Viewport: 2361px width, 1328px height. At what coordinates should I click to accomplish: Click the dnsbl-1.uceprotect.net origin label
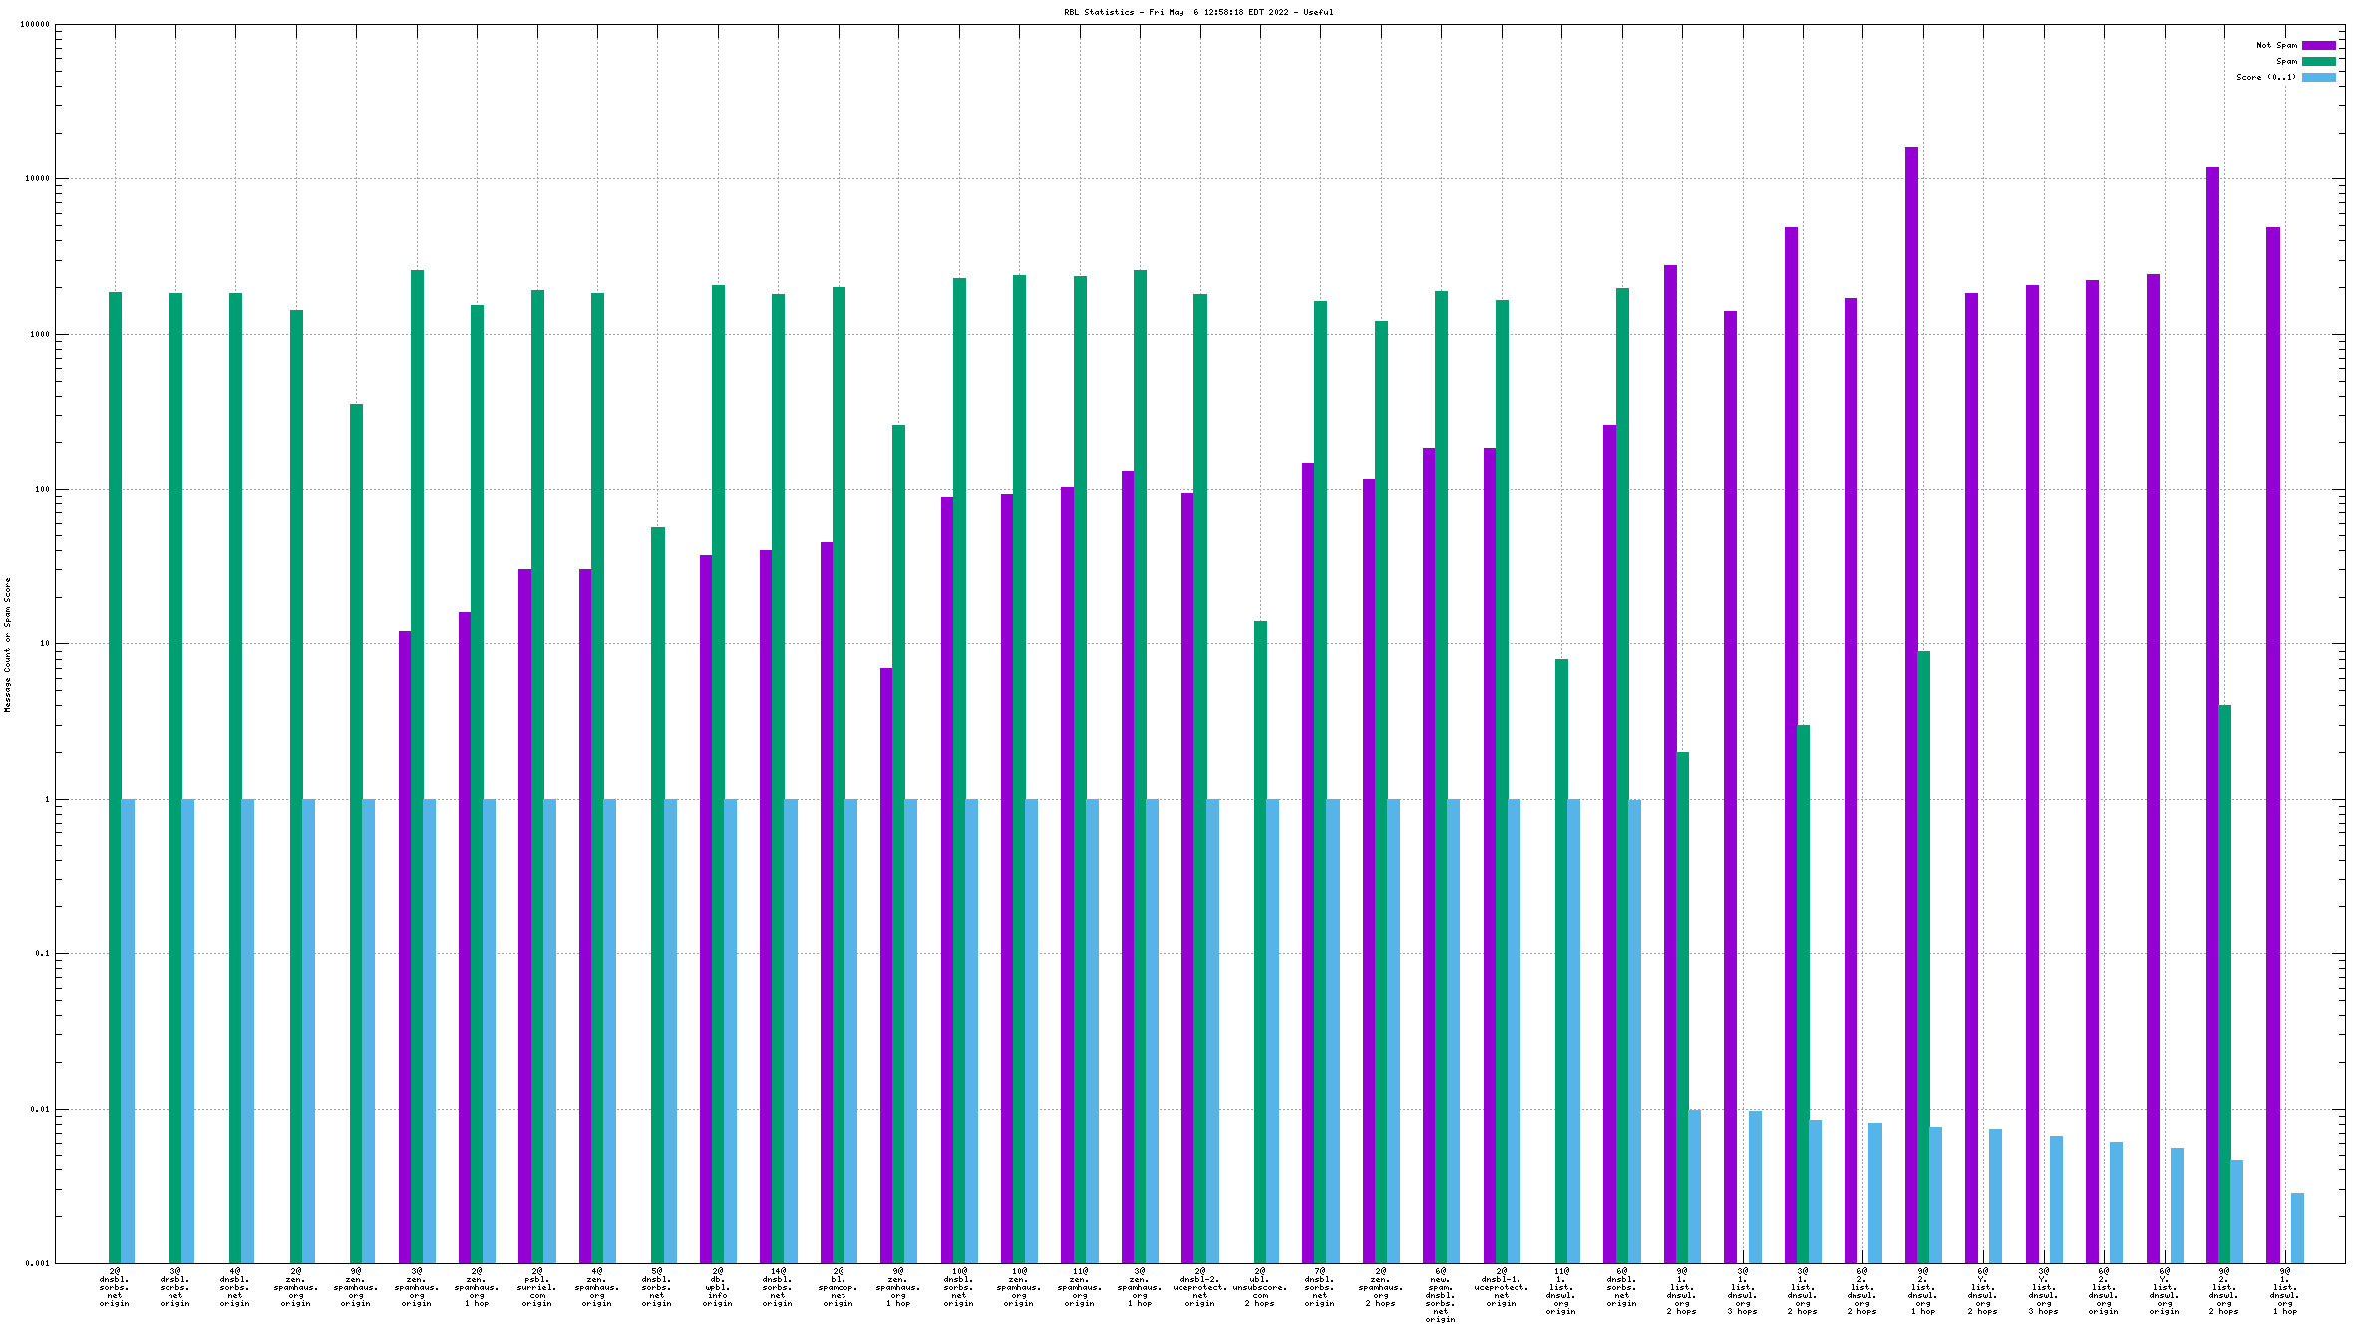tap(1501, 1287)
